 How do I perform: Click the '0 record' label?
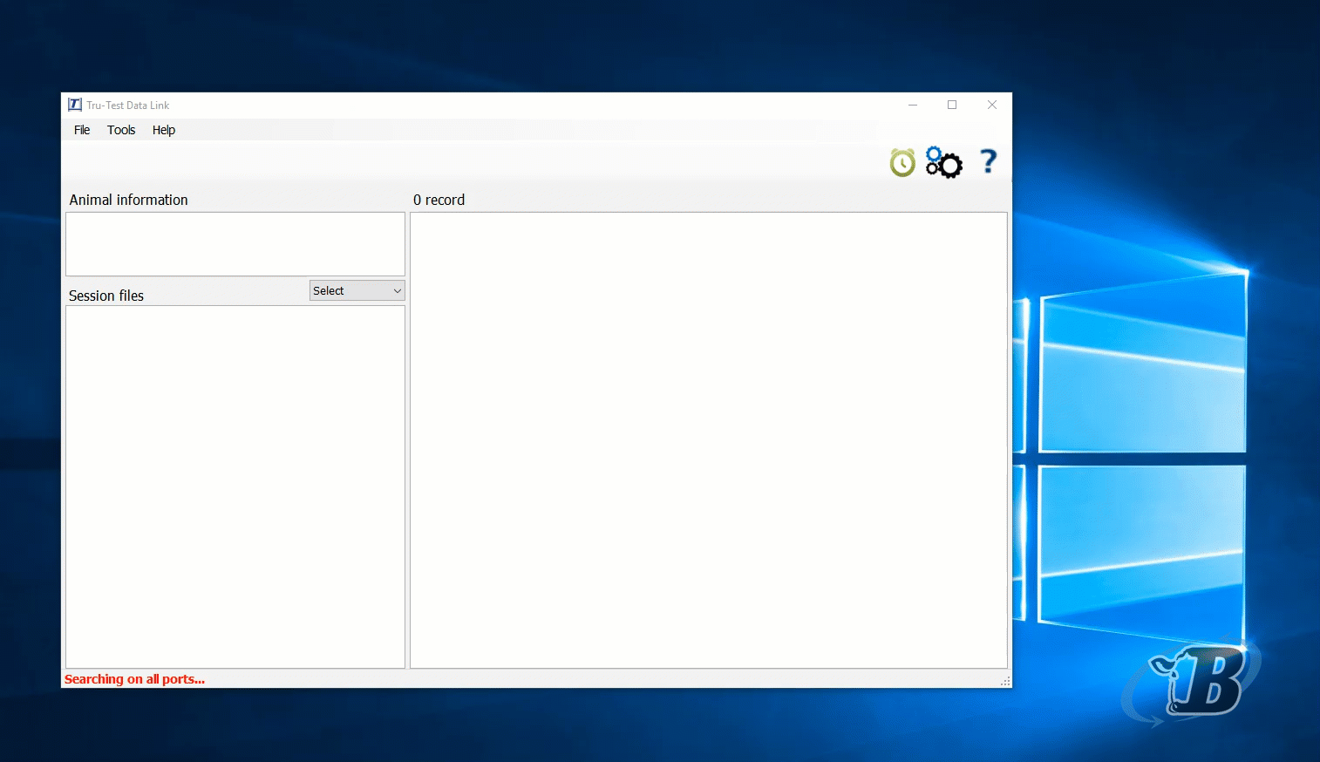[x=439, y=200]
